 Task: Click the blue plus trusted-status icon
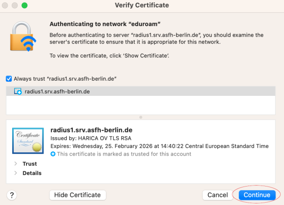click(x=53, y=154)
